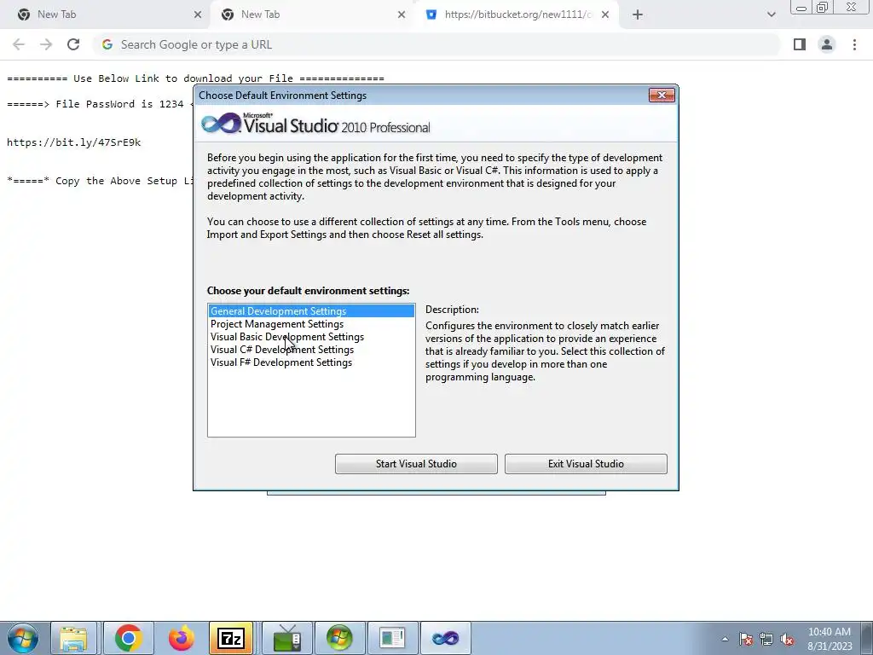Focus the Search Google or type a URL box
The image size is (873, 655).
tap(436, 44)
